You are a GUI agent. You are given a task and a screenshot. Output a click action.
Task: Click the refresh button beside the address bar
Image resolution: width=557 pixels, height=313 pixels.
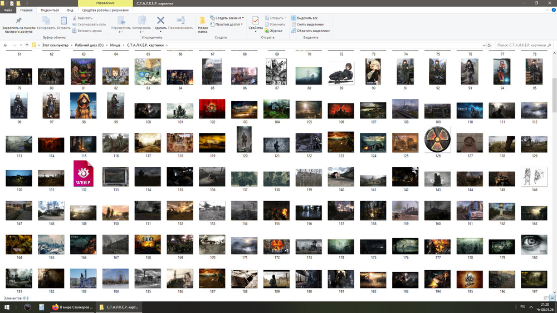488,45
